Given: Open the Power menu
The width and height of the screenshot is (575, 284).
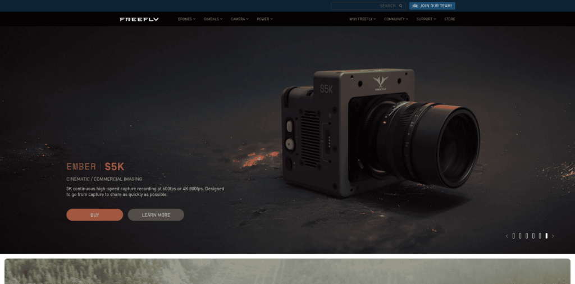Looking at the screenshot, I should (265, 19).
